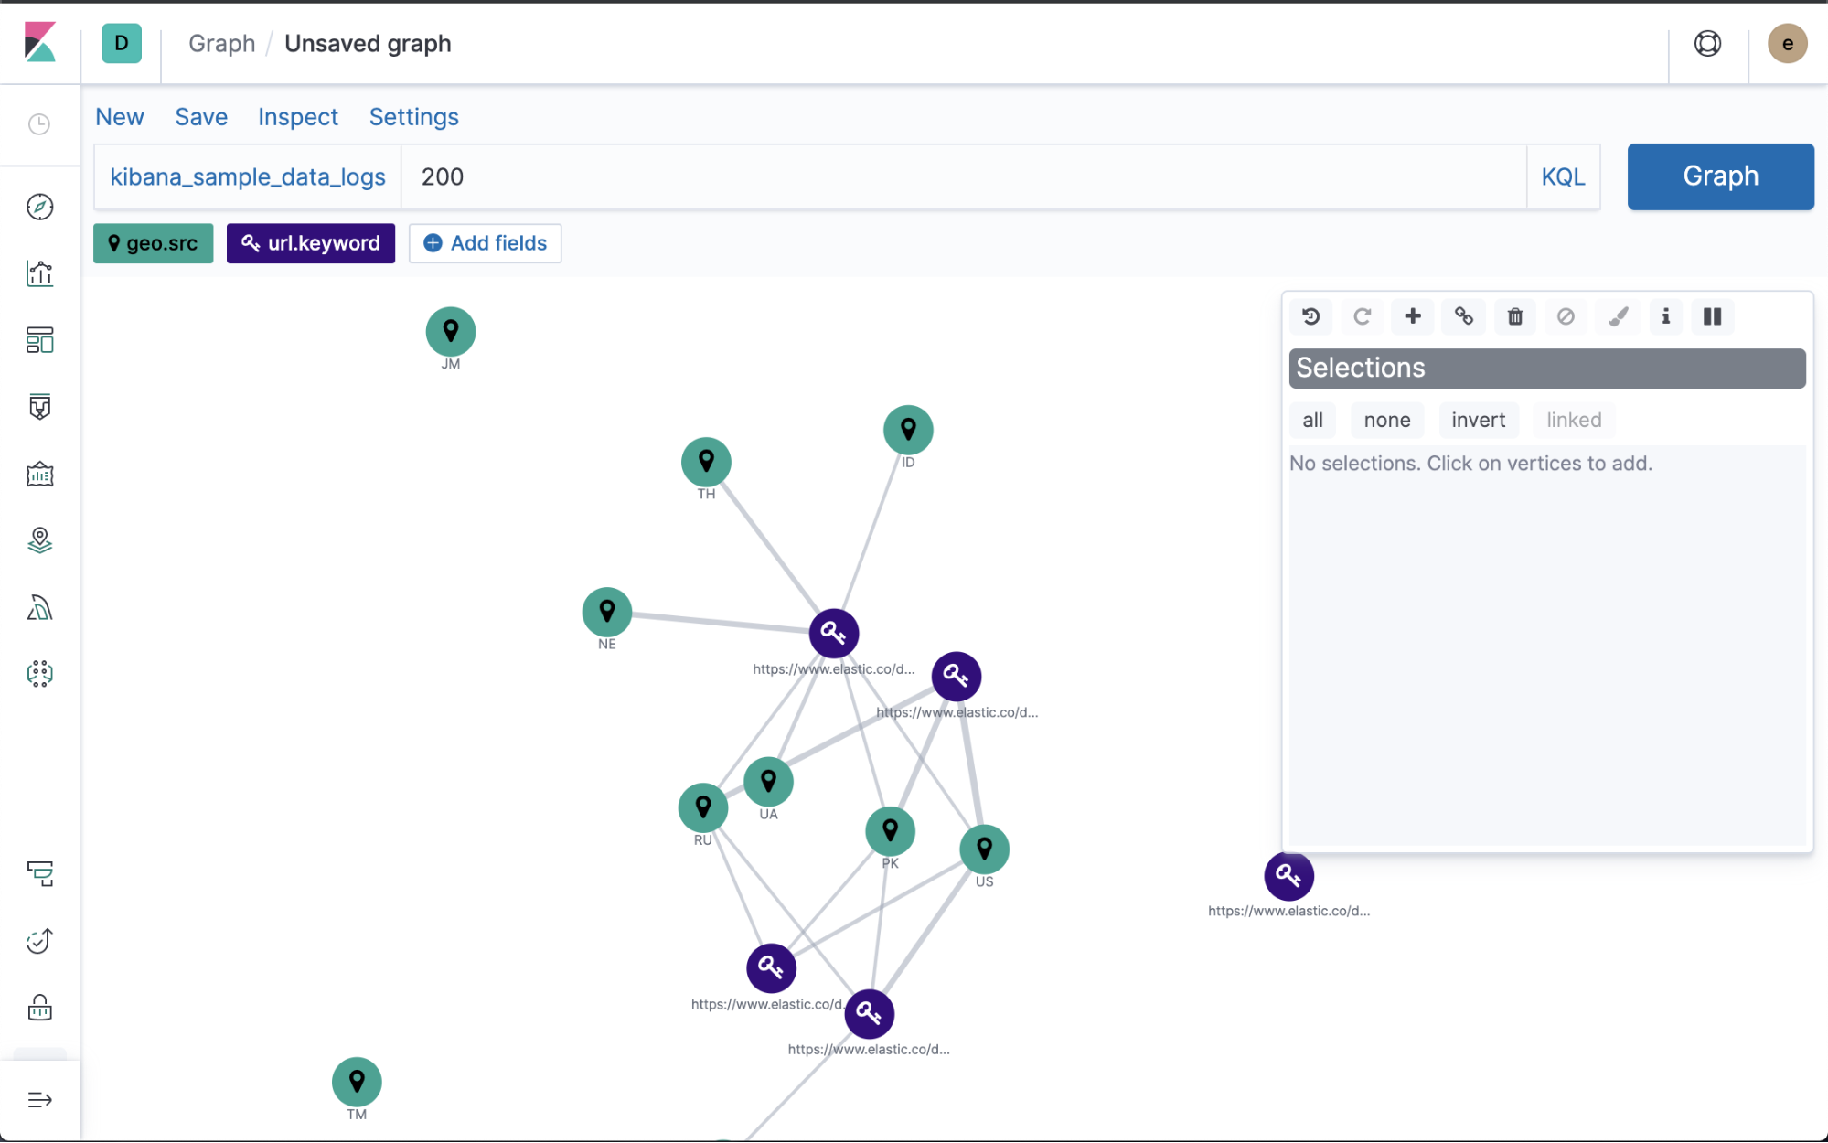1828x1143 pixels.
Task: Click the link/chain icon
Action: point(1463,316)
